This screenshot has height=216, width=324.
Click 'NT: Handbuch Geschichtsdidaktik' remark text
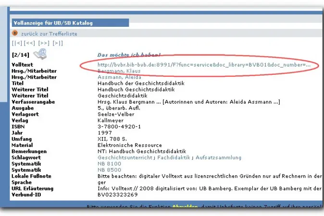click(x=142, y=151)
